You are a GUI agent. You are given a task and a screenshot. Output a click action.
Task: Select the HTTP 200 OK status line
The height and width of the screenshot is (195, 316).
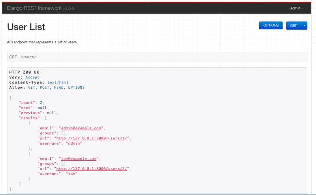coord(24,72)
